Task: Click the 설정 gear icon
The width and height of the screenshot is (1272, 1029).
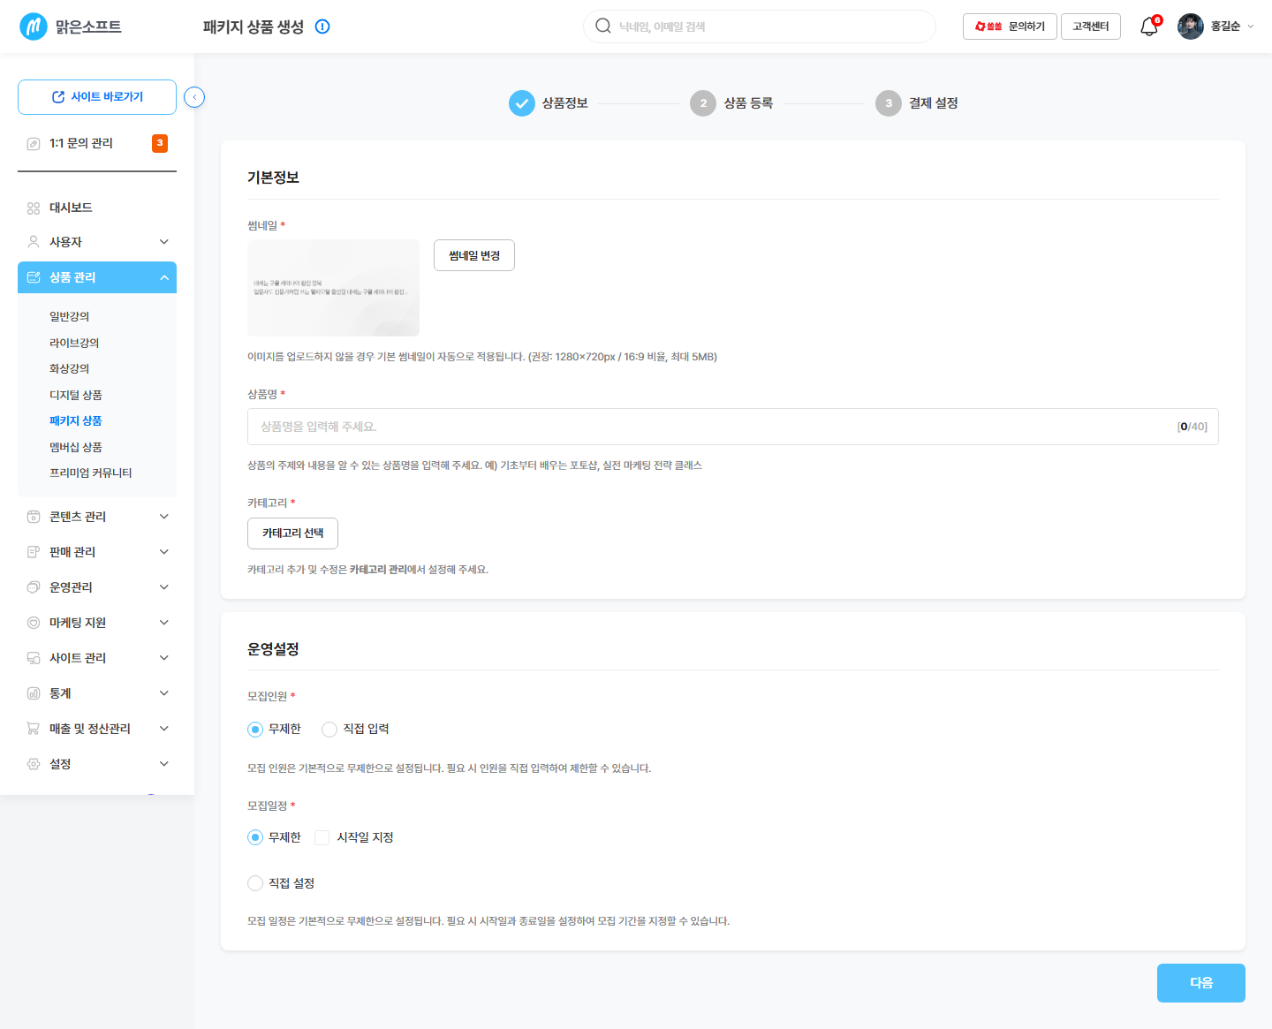Action: (34, 764)
